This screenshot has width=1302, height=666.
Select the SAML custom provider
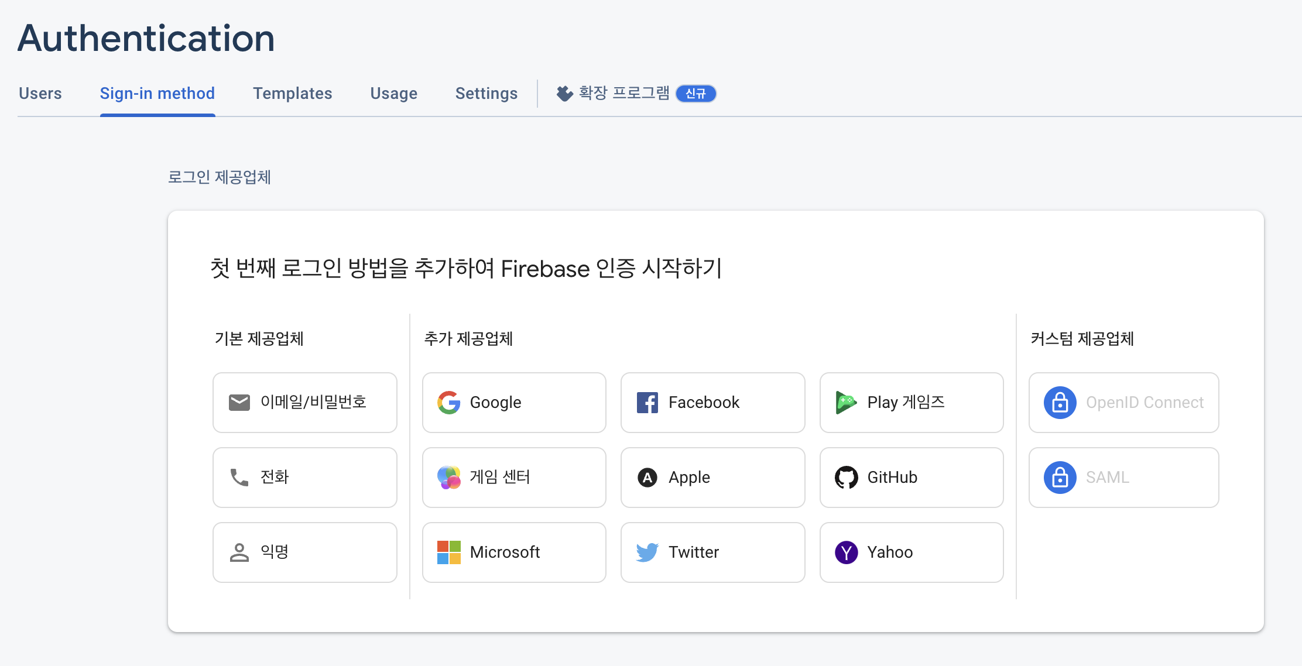pos(1123,478)
